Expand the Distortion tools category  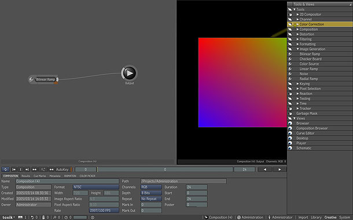tap(297, 34)
